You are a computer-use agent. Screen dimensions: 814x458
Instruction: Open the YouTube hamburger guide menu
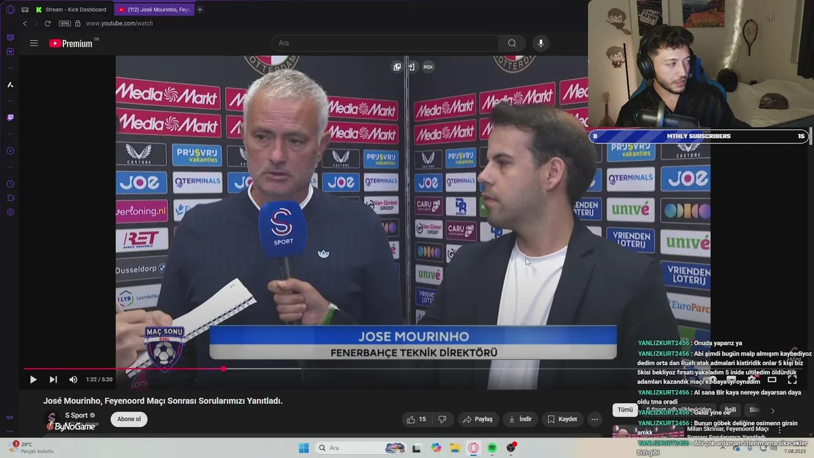[34, 43]
